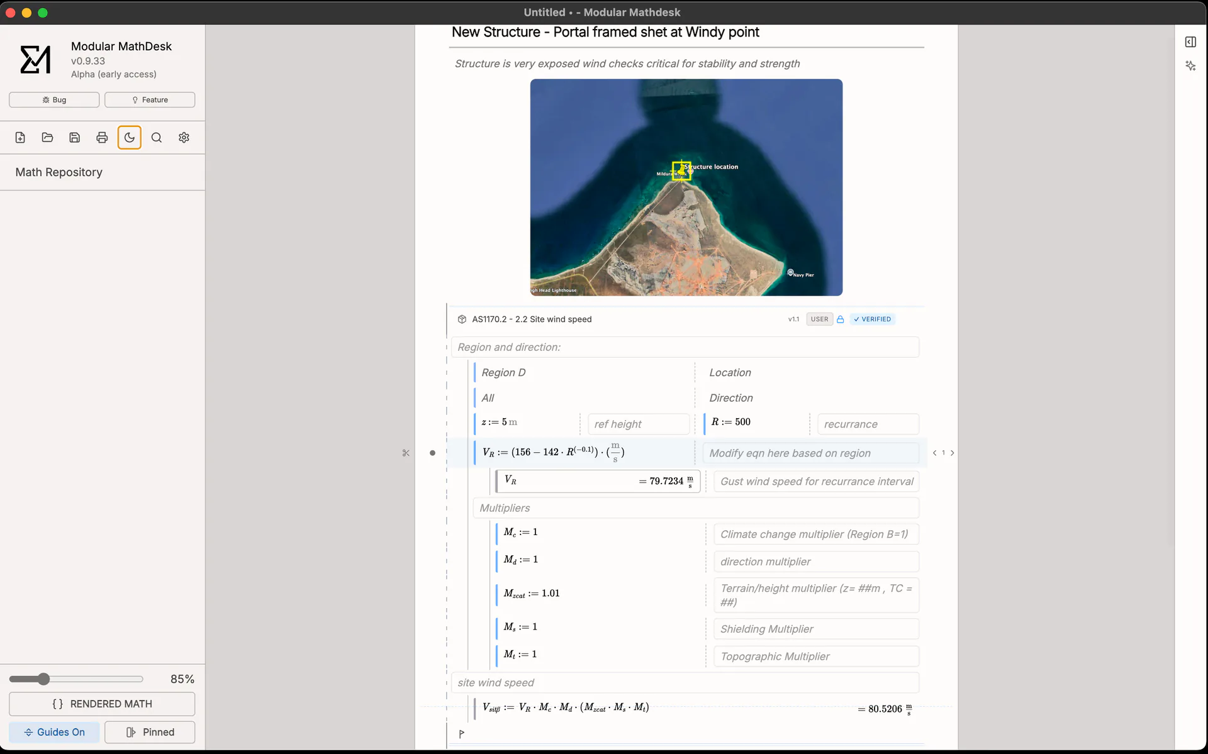Click Climate change multiplier comment
Viewport: 1208px width, 754px height.
pos(817,535)
